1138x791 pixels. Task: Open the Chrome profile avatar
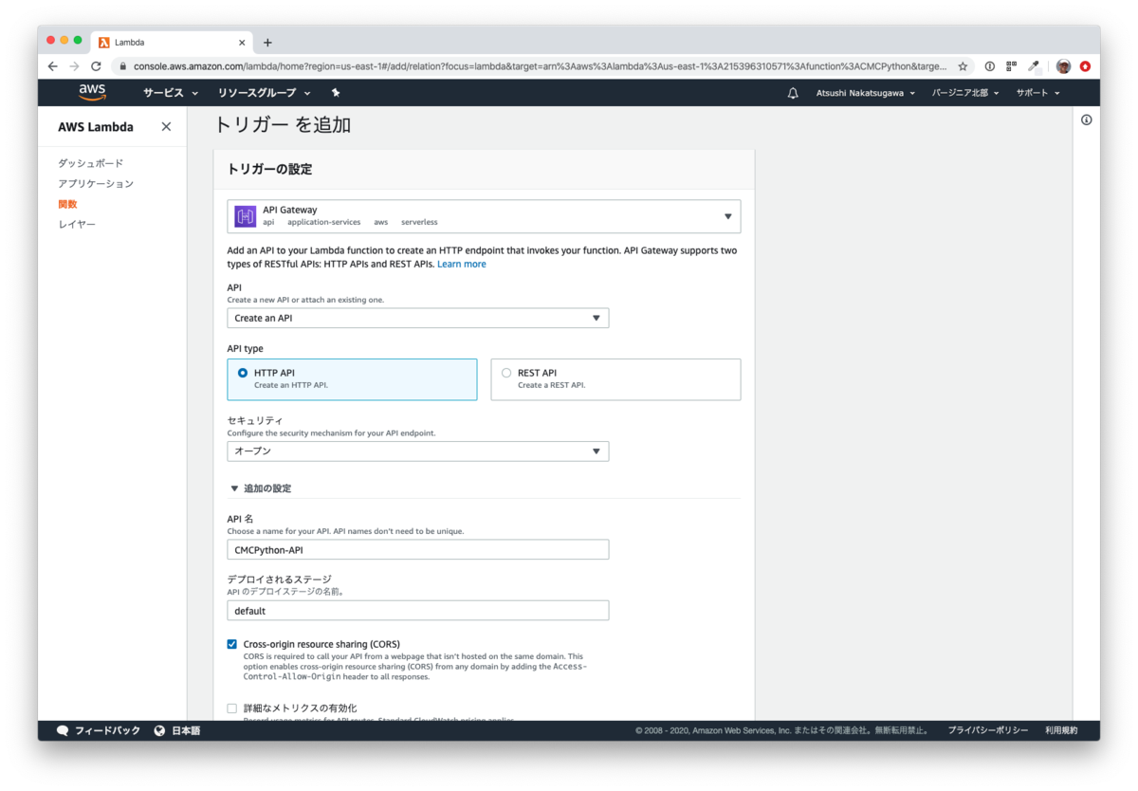[1063, 66]
